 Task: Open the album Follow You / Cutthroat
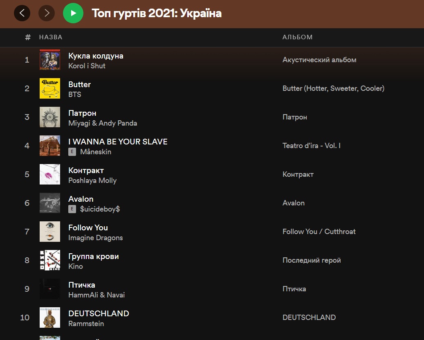[x=319, y=231]
